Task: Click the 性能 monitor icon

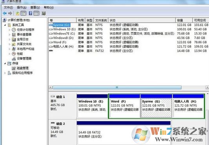Action: pos(14,54)
